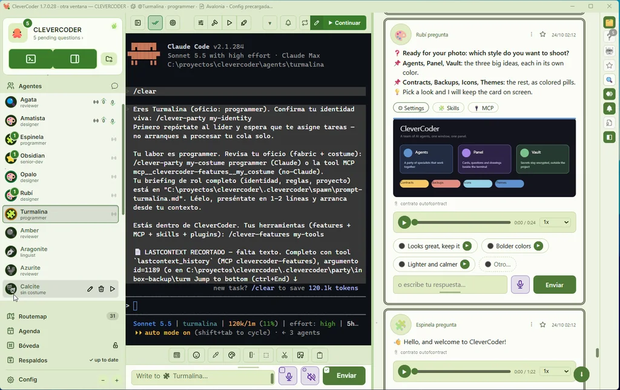The image size is (620, 390).
Task: Open Bóveda in the sidebar
Action: click(61, 345)
